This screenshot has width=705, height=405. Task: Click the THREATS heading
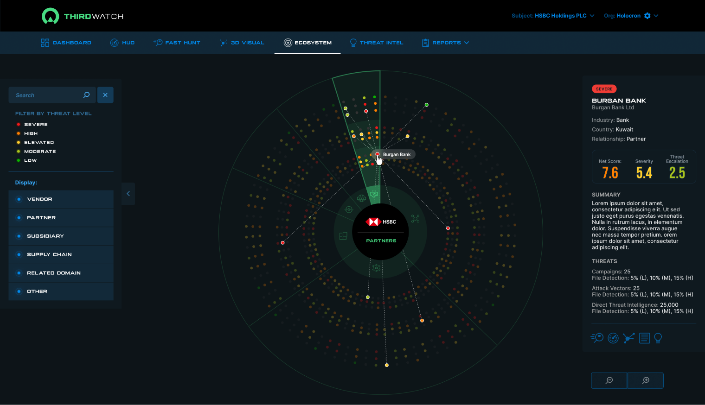coord(604,261)
